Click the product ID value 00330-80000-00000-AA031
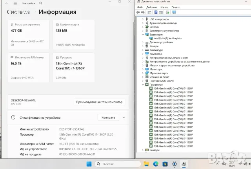This screenshot has height=169, width=251. pyautogui.click(x=77, y=154)
